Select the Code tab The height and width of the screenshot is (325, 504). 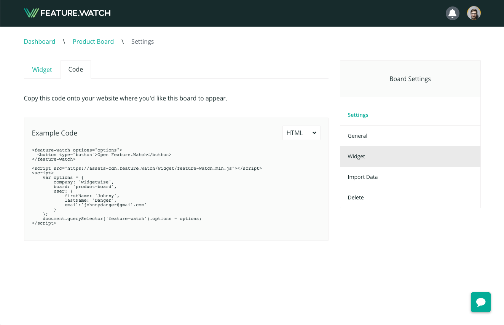coord(75,69)
